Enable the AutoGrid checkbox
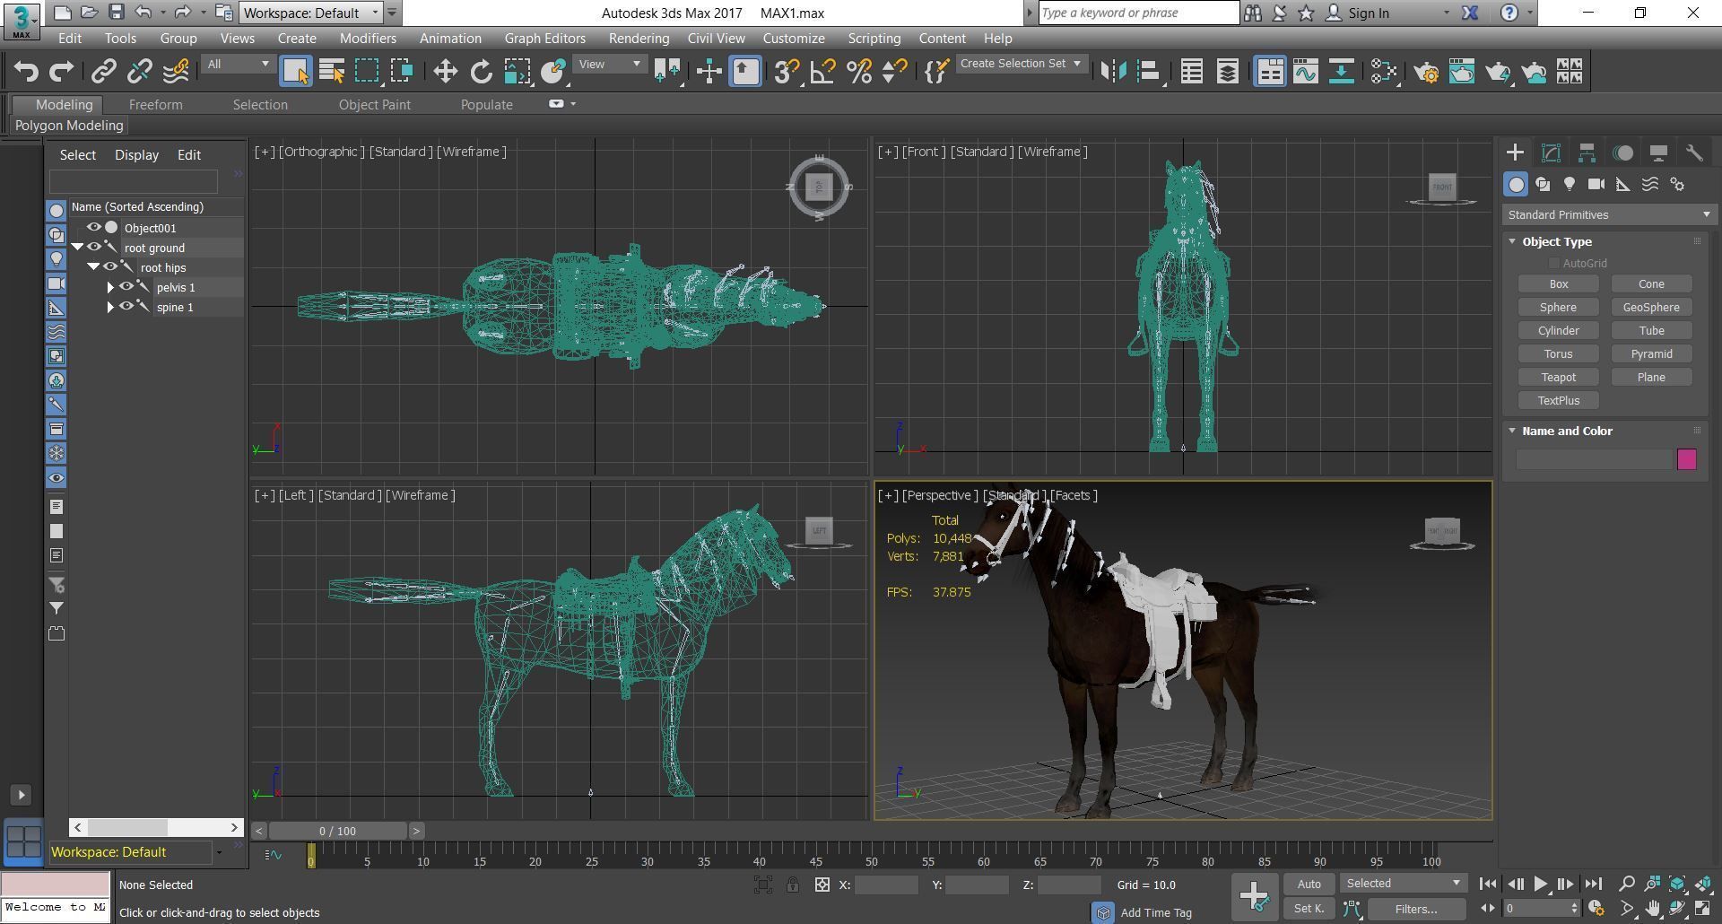 coord(1553,263)
